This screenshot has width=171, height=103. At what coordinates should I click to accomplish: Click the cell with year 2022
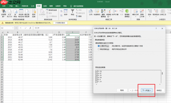(8, 60)
